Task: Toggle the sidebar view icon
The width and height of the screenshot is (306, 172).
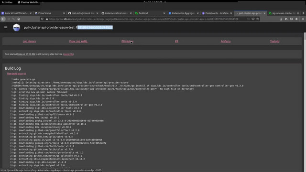Action: [291, 19]
